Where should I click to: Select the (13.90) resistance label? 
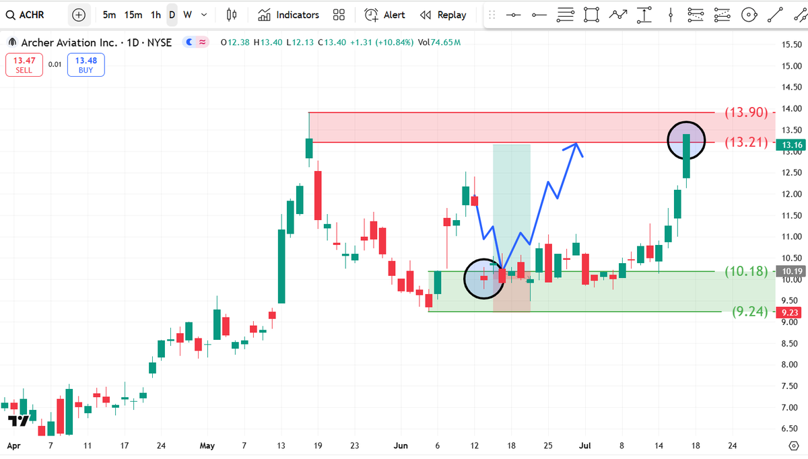pyautogui.click(x=746, y=112)
